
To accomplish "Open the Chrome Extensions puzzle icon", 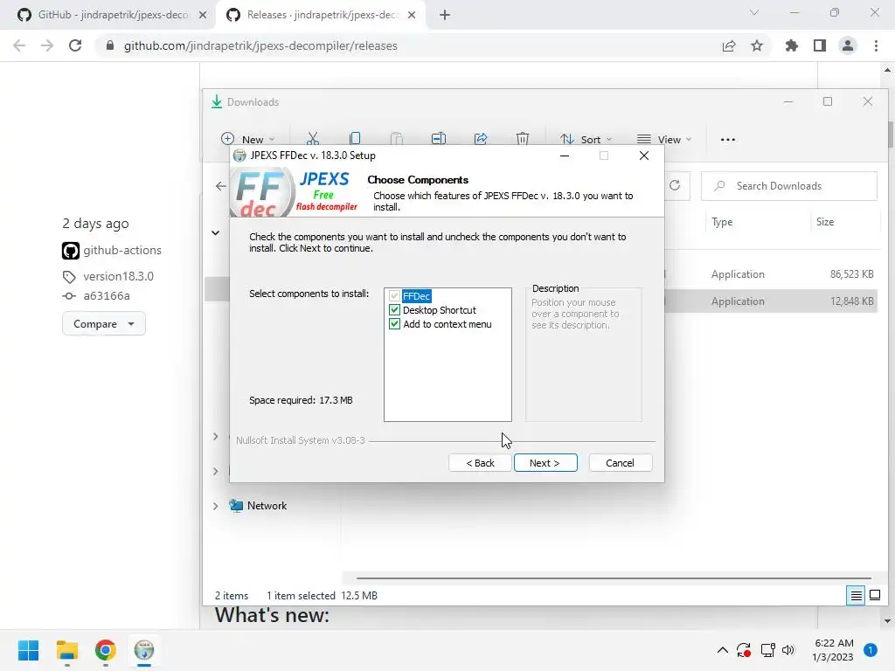I will (792, 45).
